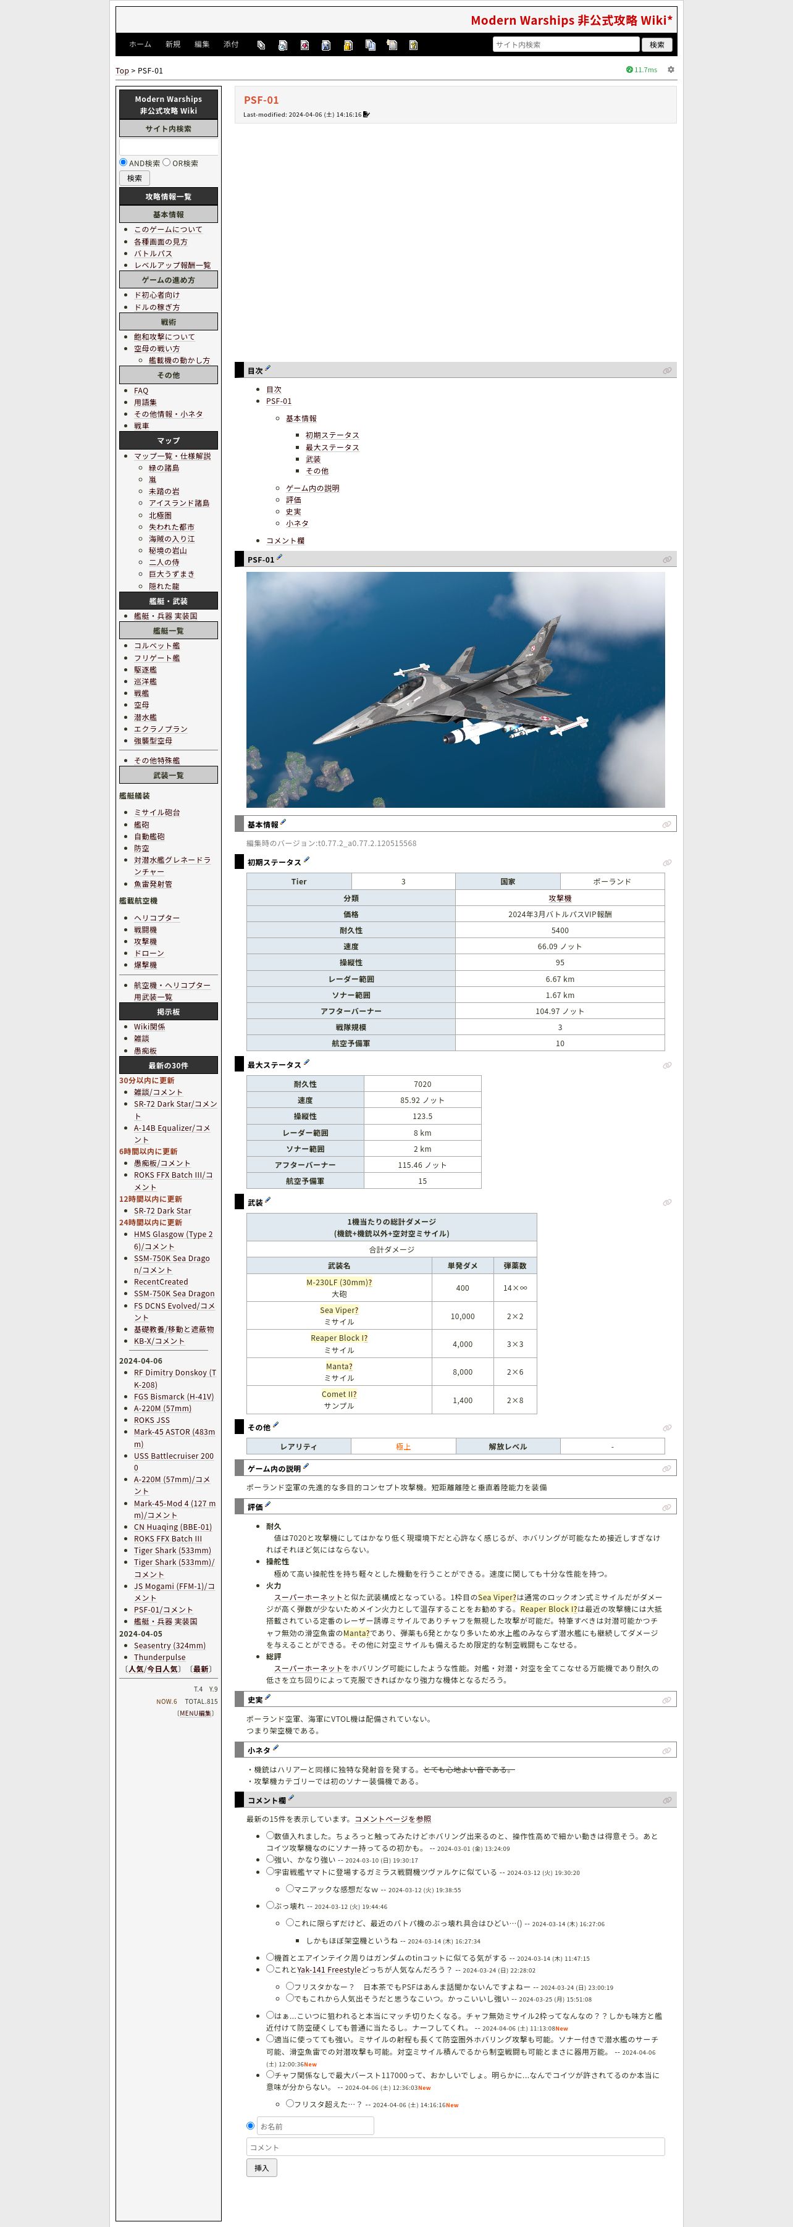
Task: Edit the 小ネタ section via pencil icon
Action: [275, 1748]
